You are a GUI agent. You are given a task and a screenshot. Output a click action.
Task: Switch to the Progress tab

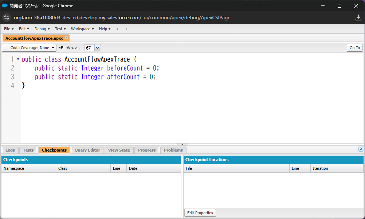(147, 150)
